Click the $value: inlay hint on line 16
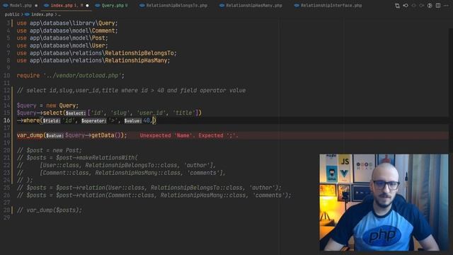453x255 pixels. coord(133,120)
